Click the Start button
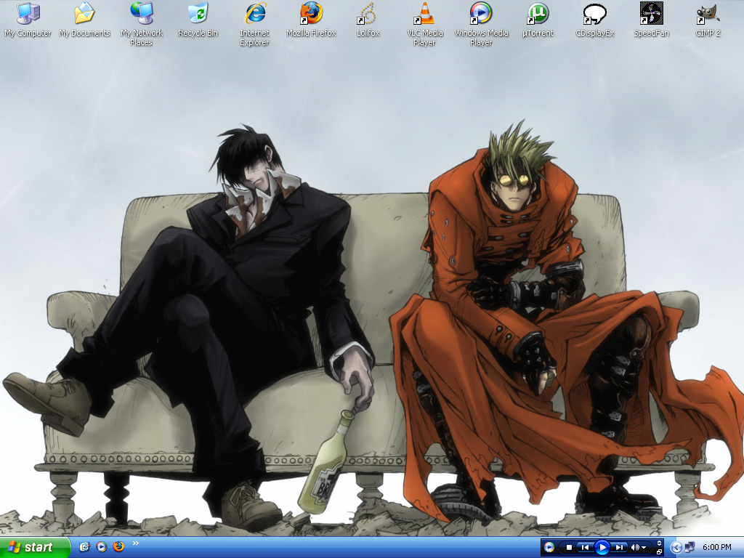Screen dimensions: 744x558 click(x=35, y=547)
